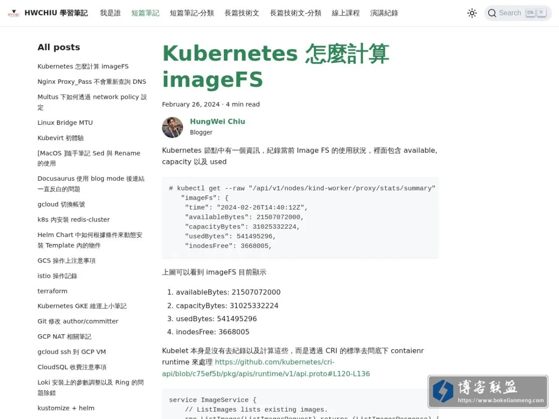The image size is (559, 419).
Task: Open sidebar post Loki 安裝 Ring 問題除錯
Action: (x=91, y=388)
